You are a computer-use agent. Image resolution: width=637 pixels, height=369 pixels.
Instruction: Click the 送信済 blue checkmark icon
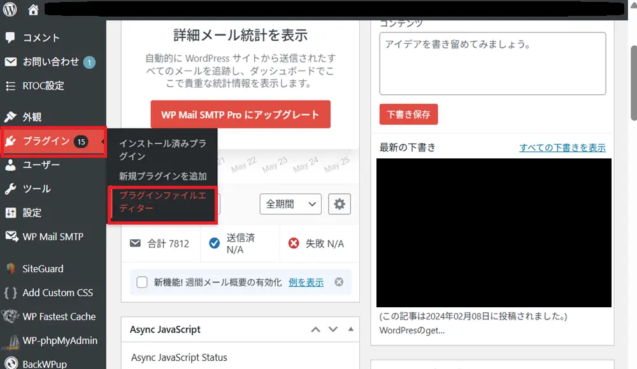[x=214, y=243]
